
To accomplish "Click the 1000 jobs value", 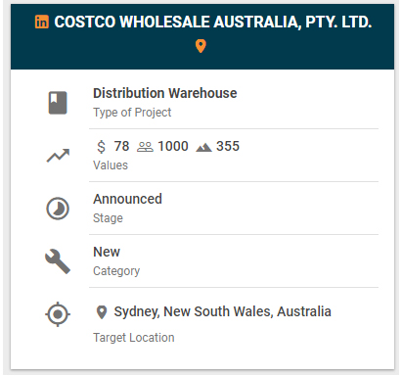I will click(x=173, y=146).
